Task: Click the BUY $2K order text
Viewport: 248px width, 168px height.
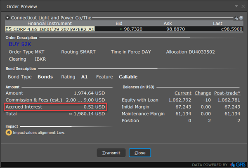Action: pos(20,44)
